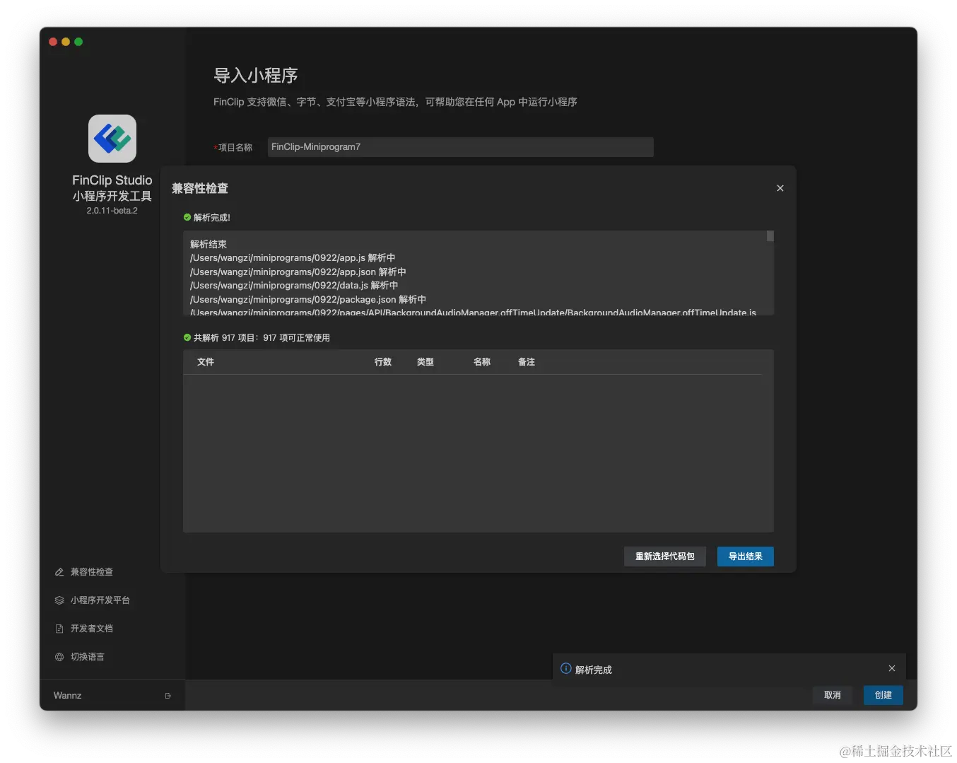Click the 类型 column header
Image resolution: width=957 pixels, height=763 pixels.
[x=425, y=362]
